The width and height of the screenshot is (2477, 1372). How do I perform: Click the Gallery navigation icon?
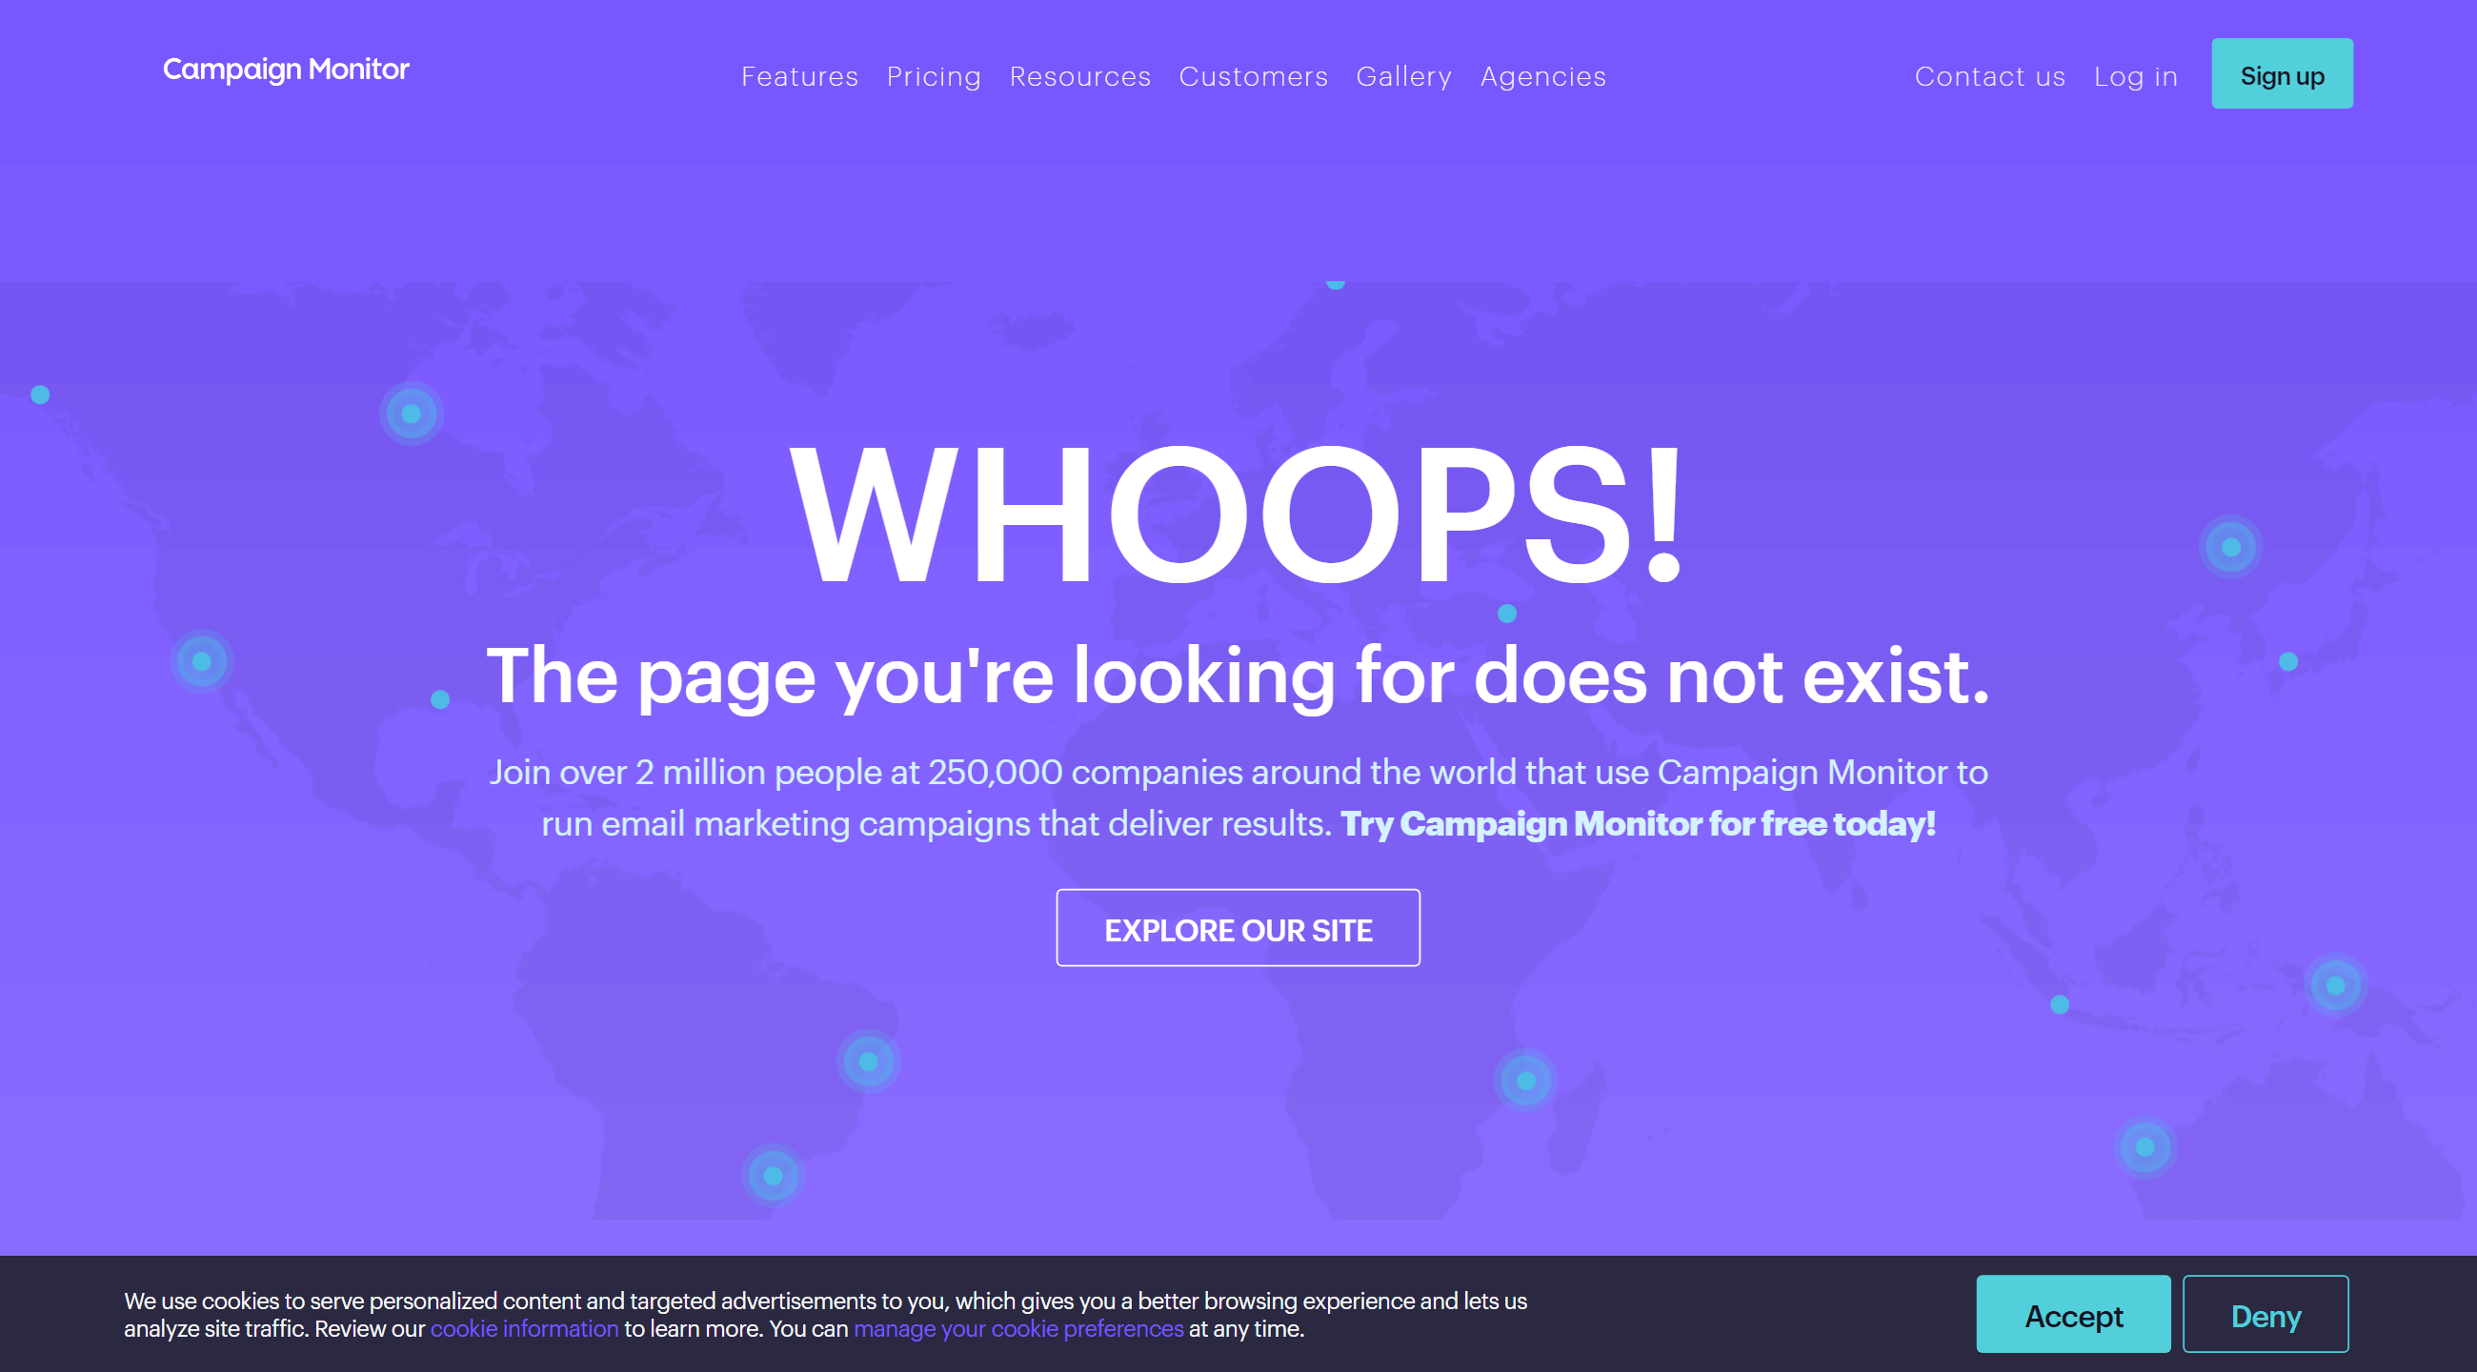click(x=1403, y=76)
